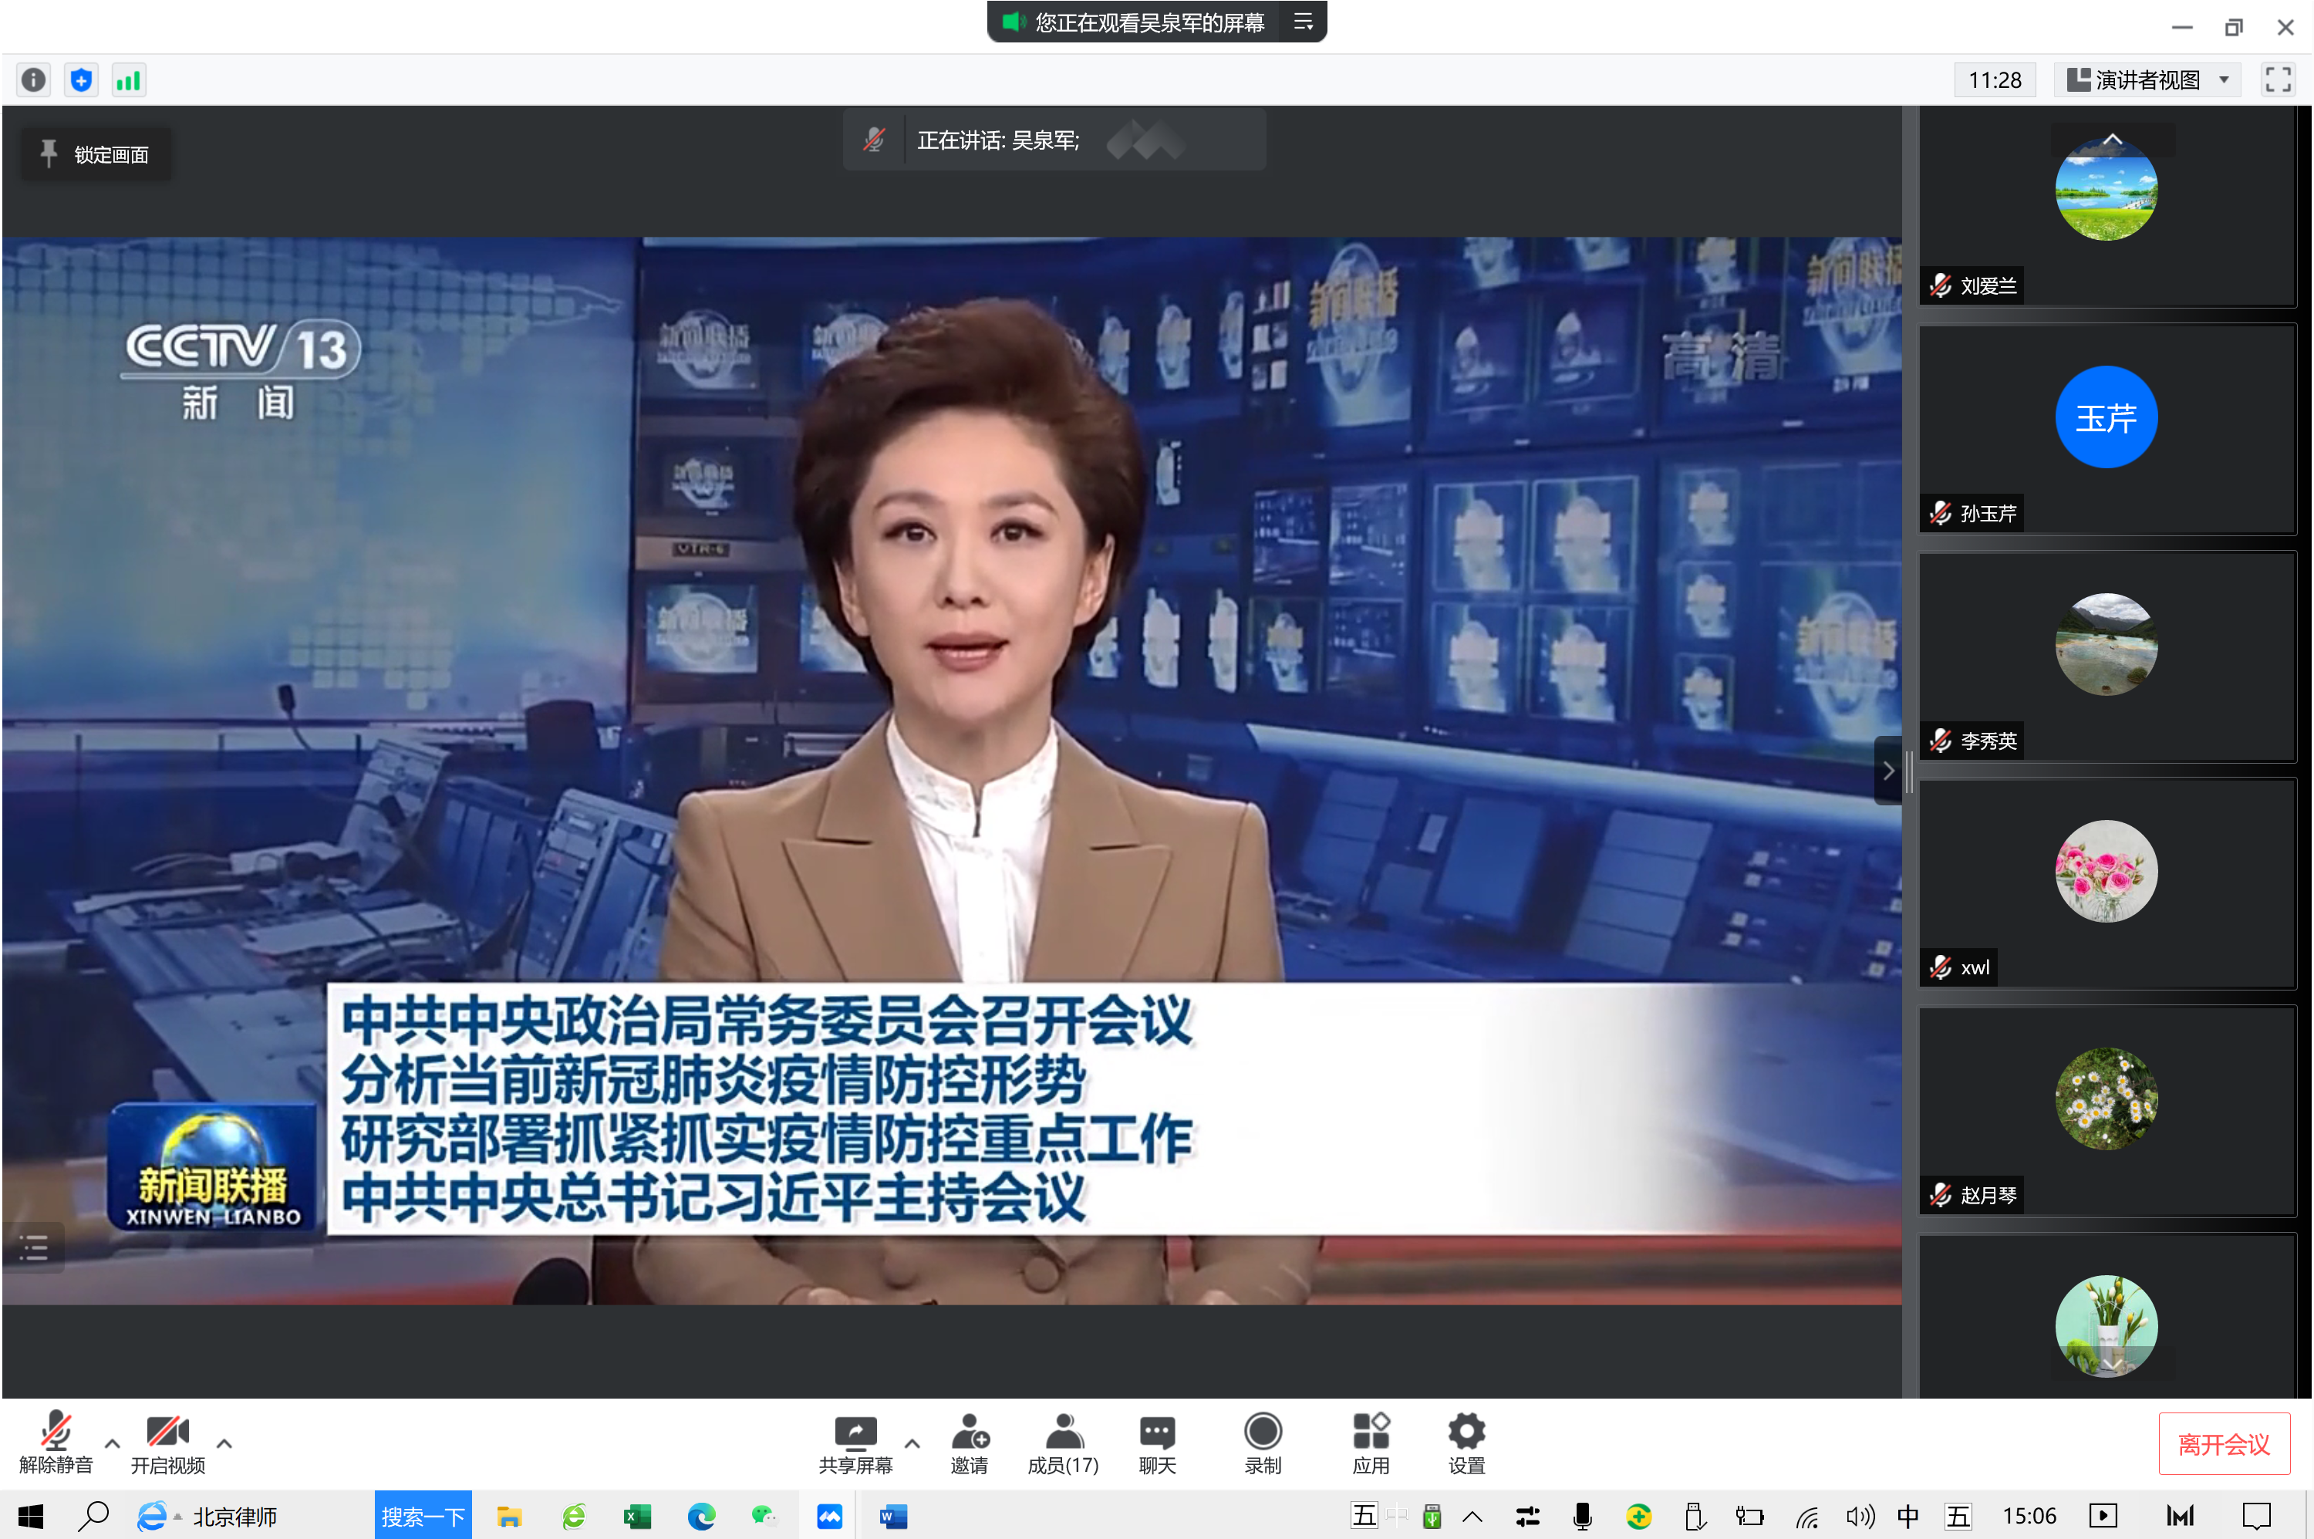Image resolution: width=2314 pixels, height=1539 pixels.
Task: Click Internet Explorer icon beside 北京律师
Action: [151, 1517]
